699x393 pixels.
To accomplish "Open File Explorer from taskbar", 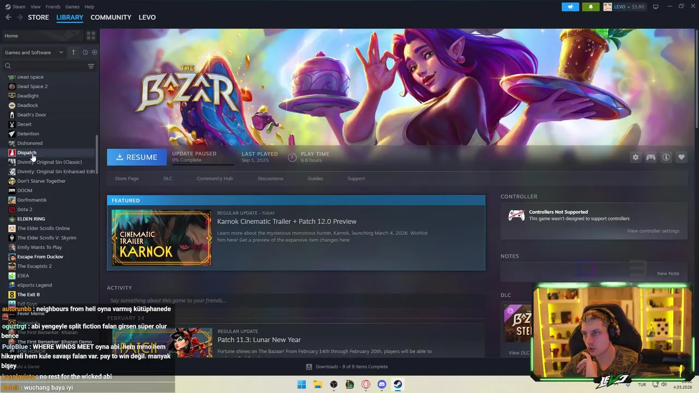I will click(317, 384).
